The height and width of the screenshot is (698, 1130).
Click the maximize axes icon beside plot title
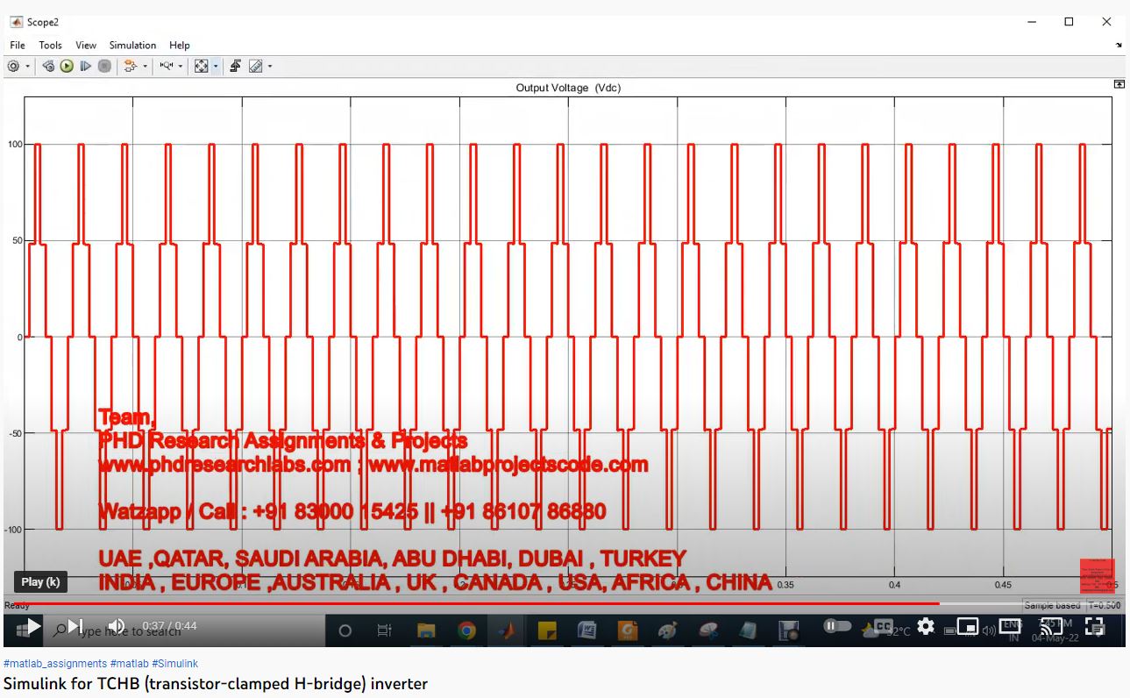click(x=1119, y=84)
